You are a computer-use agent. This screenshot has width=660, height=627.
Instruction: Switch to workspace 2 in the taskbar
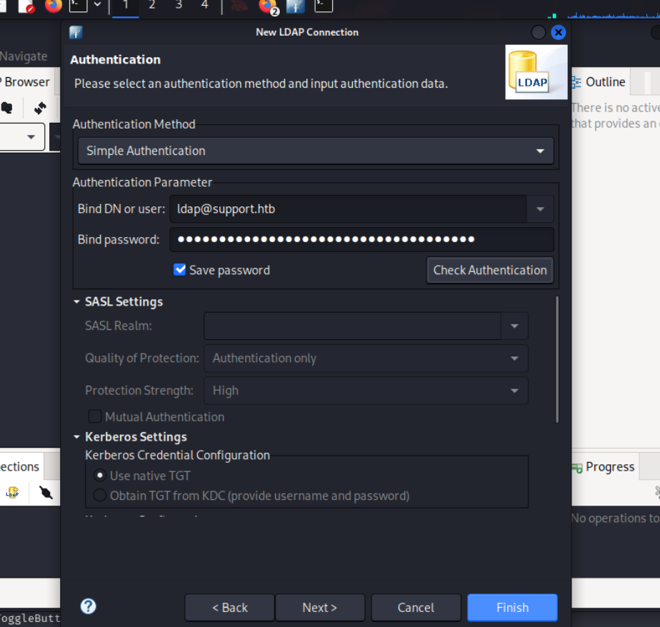coord(151,6)
